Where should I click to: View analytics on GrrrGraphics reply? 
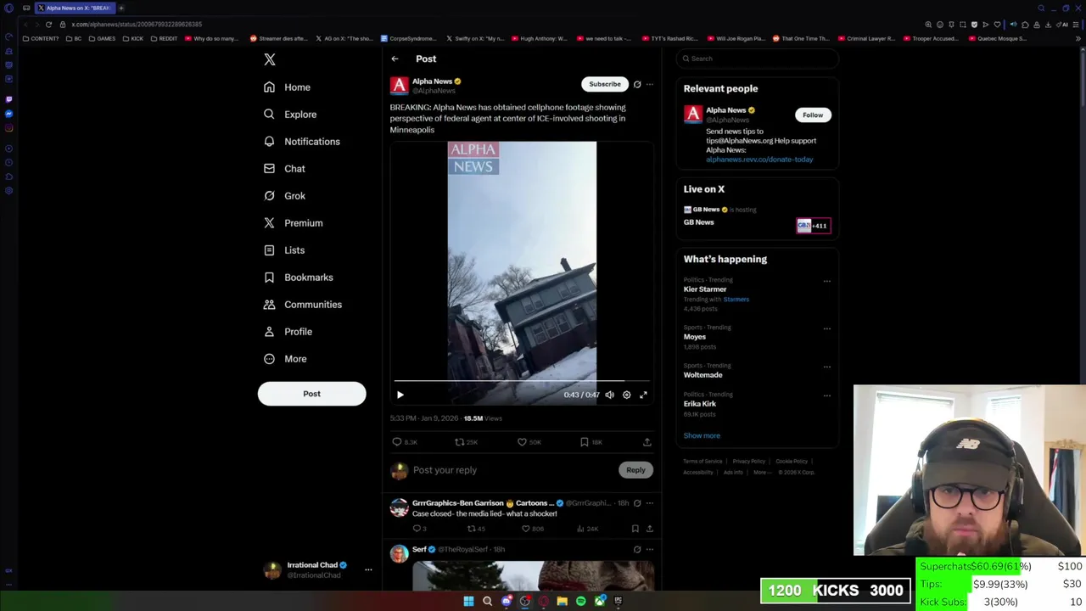click(x=588, y=529)
